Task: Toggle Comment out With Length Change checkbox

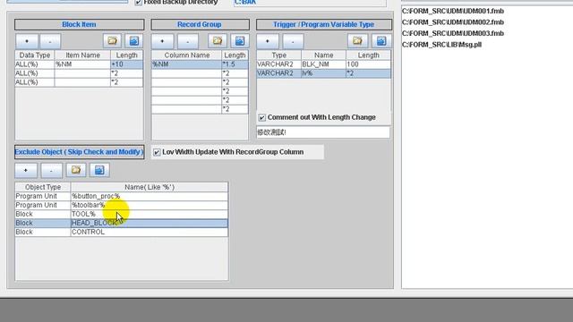Action: [x=262, y=117]
